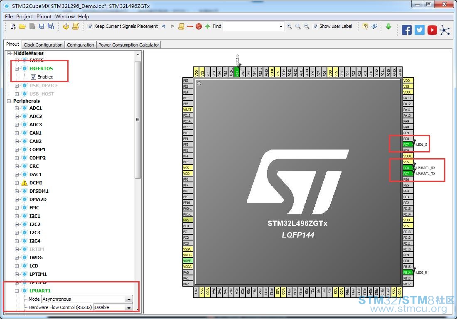
Task: Select the COMP2 tree item
Action: tap(37, 158)
